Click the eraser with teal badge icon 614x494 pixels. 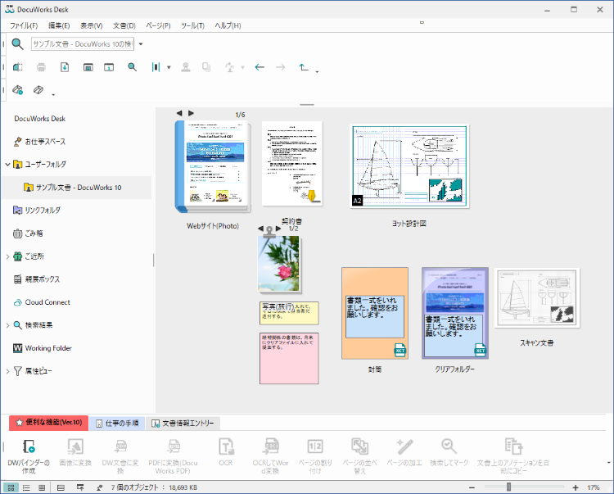click(x=18, y=90)
